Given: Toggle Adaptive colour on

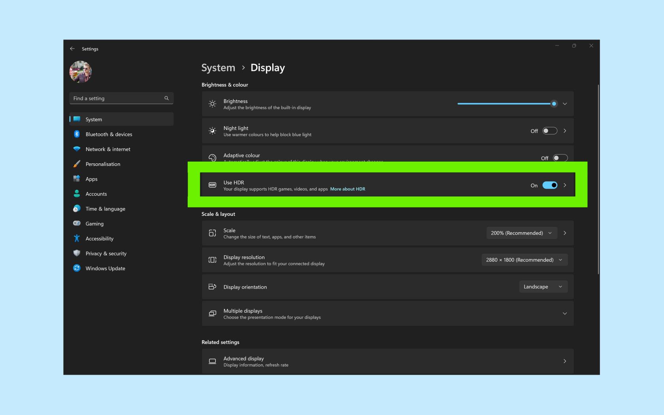Looking at the screenshot, I should tap(560, 158).
